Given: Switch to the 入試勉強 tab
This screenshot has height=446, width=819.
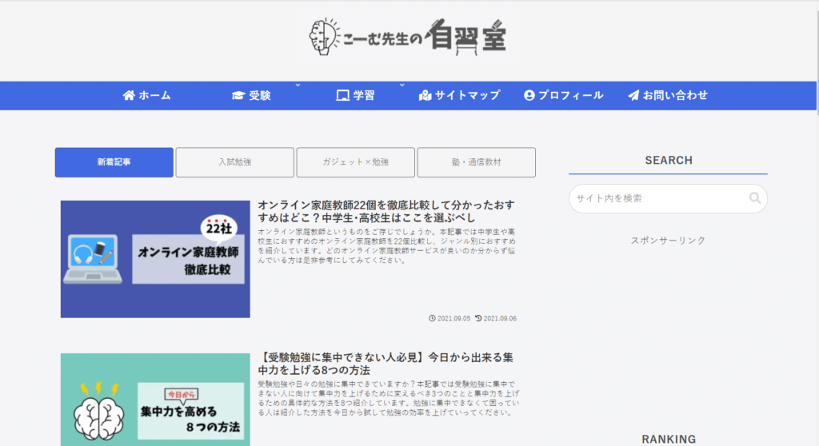Looking at the screenshot, I should click(x=235, y=162).
